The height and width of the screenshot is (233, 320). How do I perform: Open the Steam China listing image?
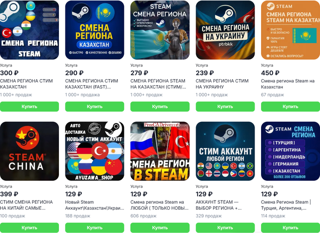click(x=29, y=151)
